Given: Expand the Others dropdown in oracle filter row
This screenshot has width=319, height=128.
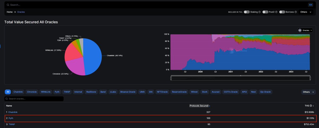Looking at the screenshot, I should click(308, 92).
